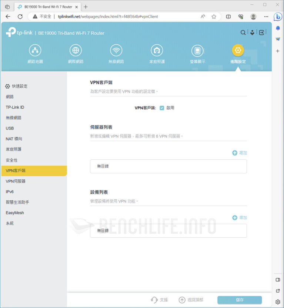Viewport: 284px width, 308px height.
Task: Open the 無線網路 Wi-Fi icon
Action: [116, 50]
